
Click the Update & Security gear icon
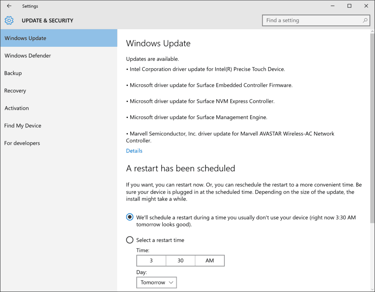[x=9, y=20]
